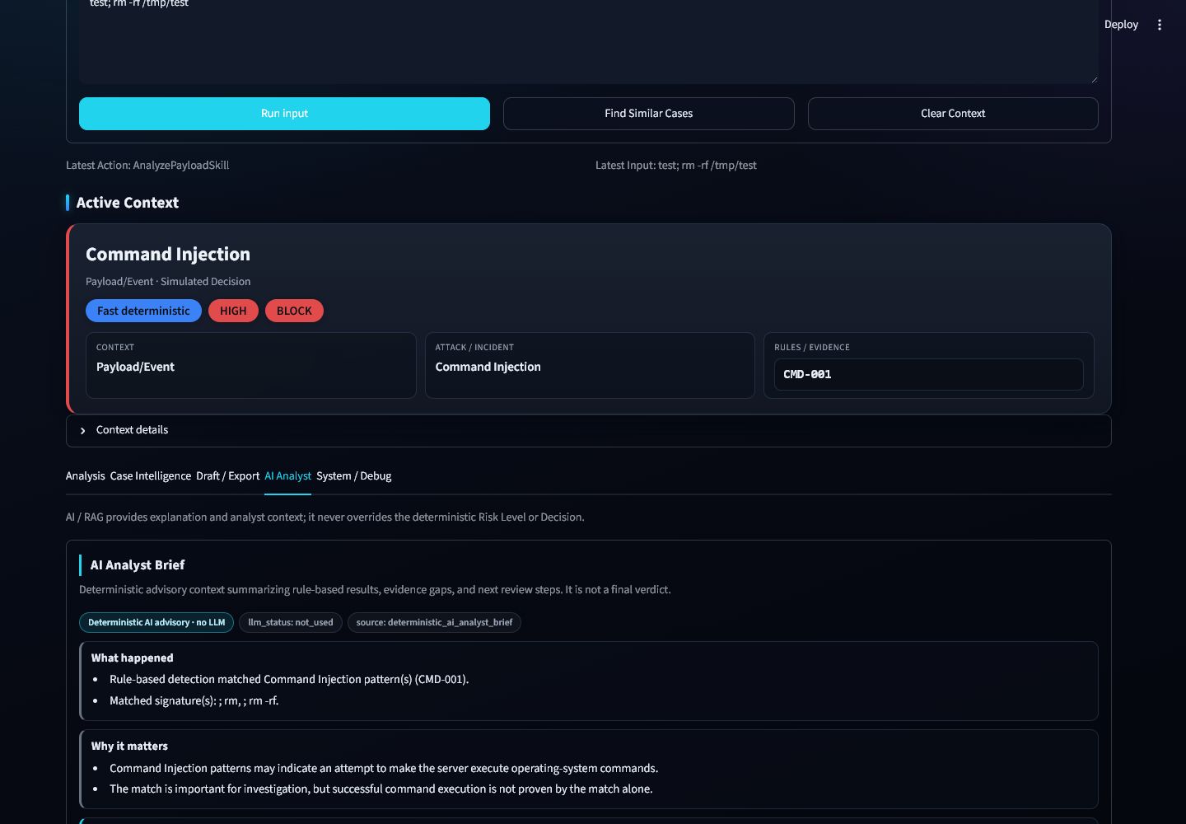Click the 'AI / RAG provides explanation' note

tap(325, 517)
